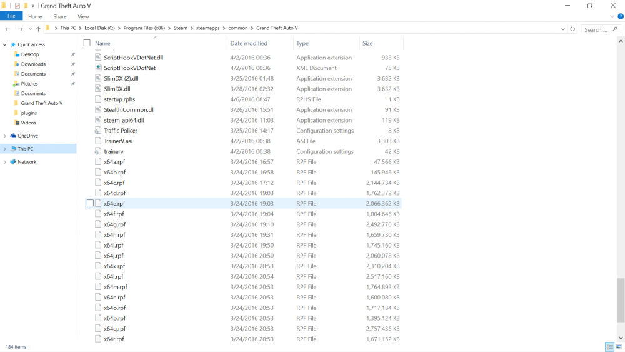Sort by the Type column header
This screenshot has height=352, width=625.
click(x=302, y=43)
